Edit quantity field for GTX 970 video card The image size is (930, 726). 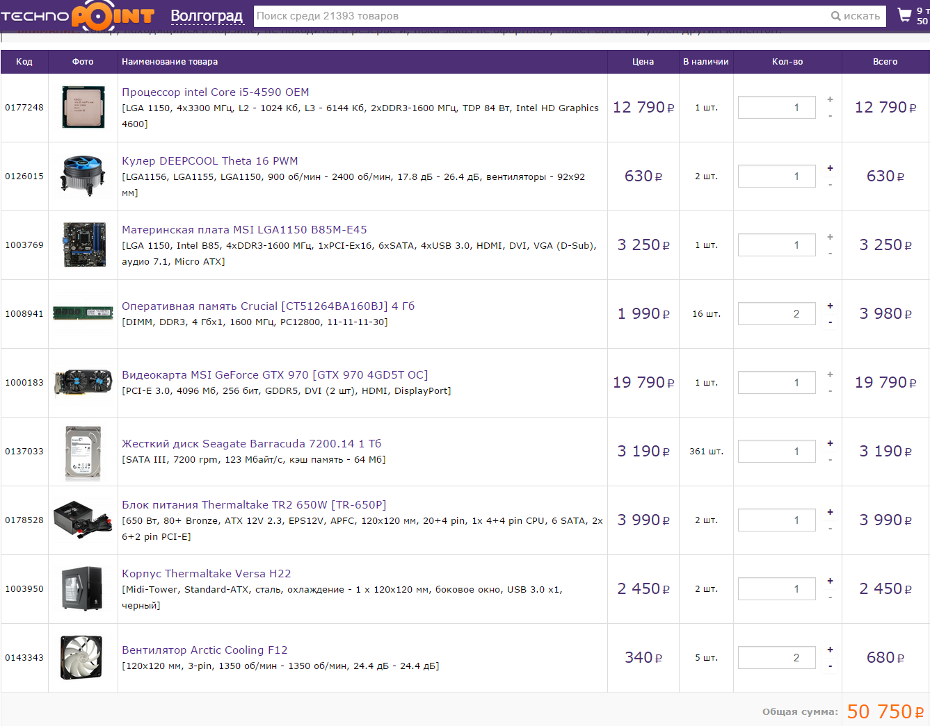click(x=776, y=382)
